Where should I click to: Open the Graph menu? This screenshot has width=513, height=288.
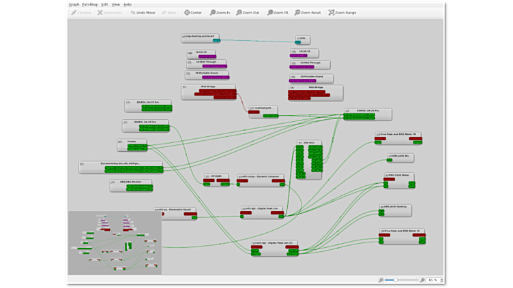click(x=74, y=4)
